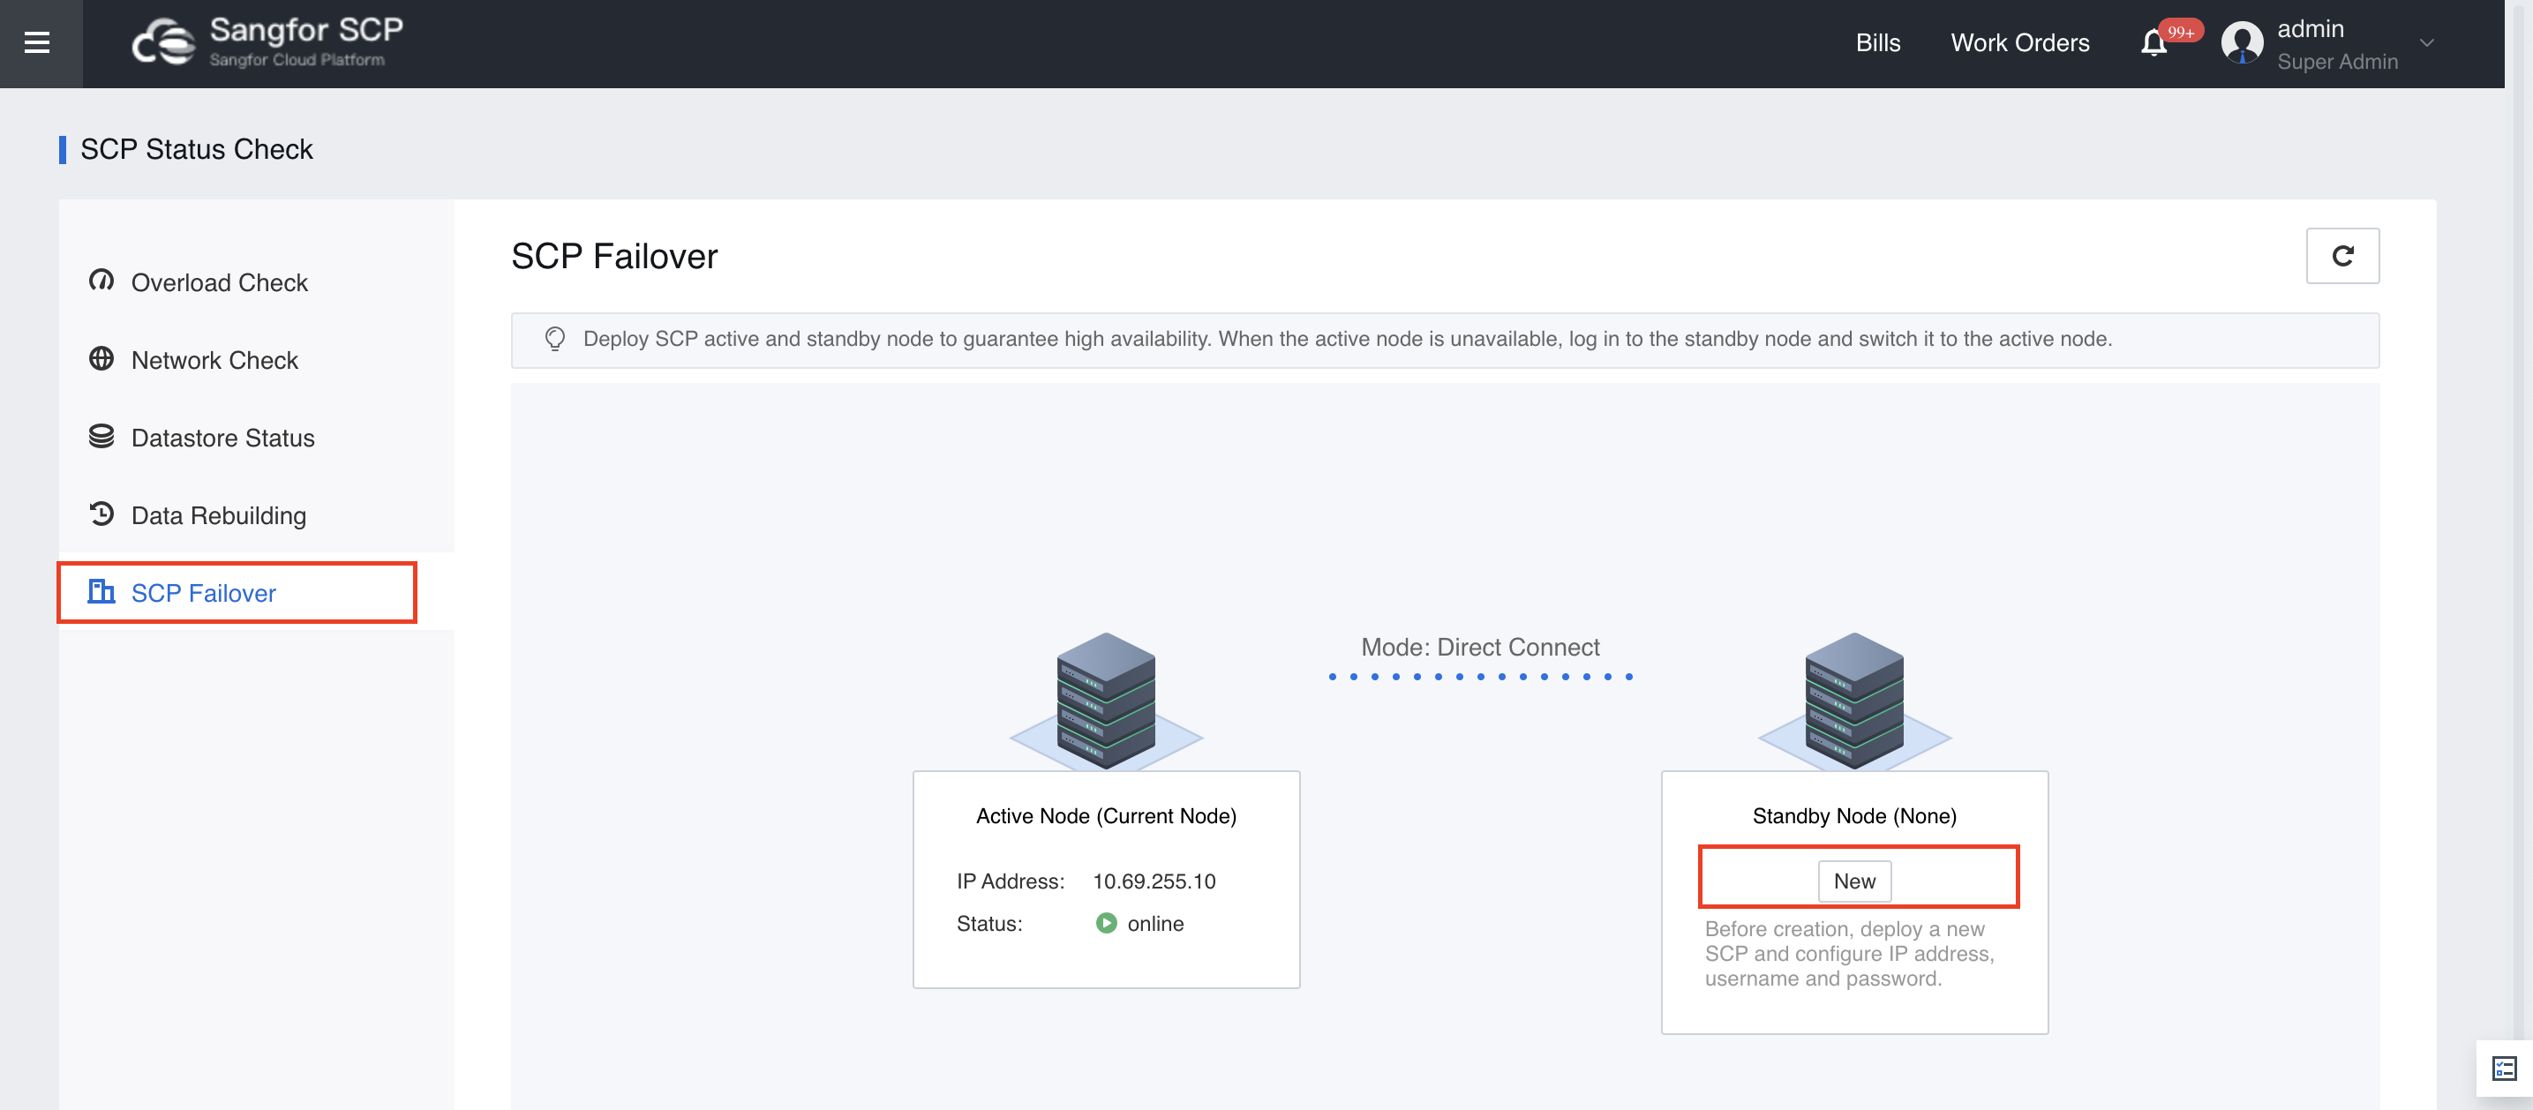Viewport: 2533px width, 1110px height.
Task: Click the admin user avatar
Action: pyautogui.click(x=2242, y=43)
